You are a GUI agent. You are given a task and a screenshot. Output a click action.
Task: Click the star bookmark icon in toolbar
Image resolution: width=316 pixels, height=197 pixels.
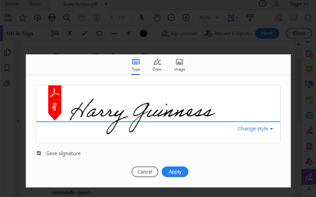(x=23, y=18)
